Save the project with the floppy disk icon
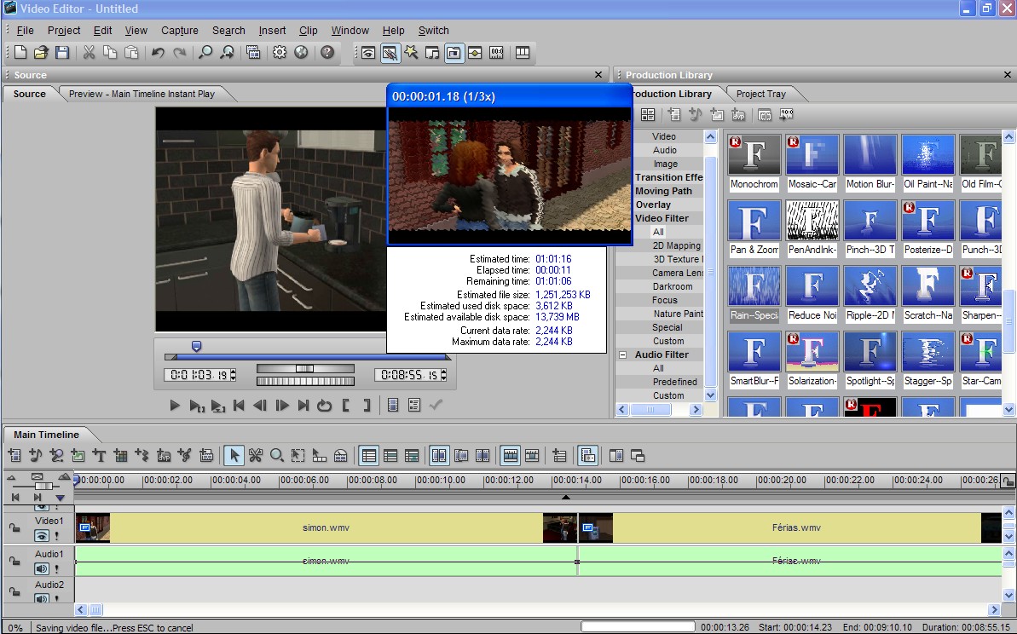 coord(61,53)
